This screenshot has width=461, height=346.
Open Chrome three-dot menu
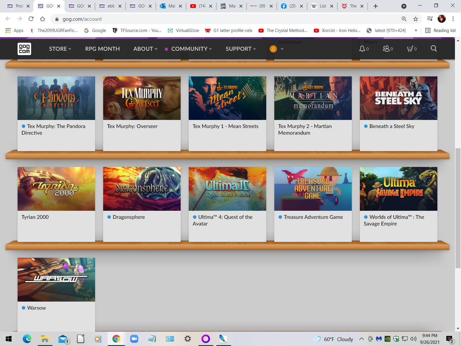[453, 19]
